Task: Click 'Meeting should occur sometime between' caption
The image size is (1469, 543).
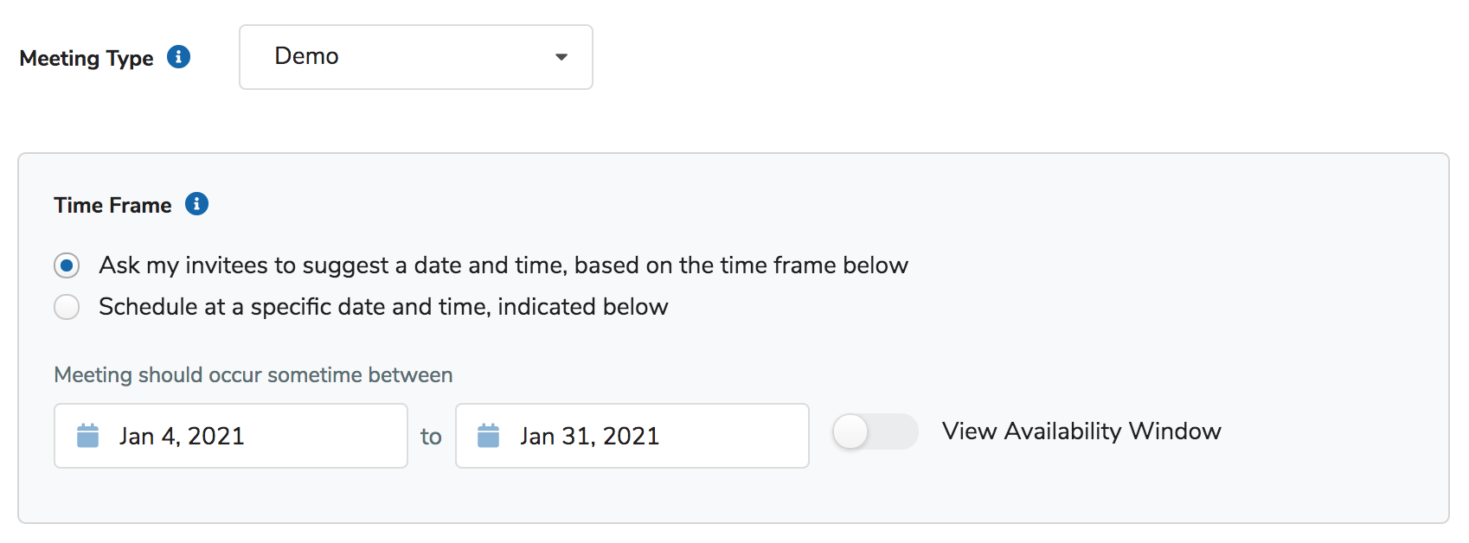Action: pos(253,375)
